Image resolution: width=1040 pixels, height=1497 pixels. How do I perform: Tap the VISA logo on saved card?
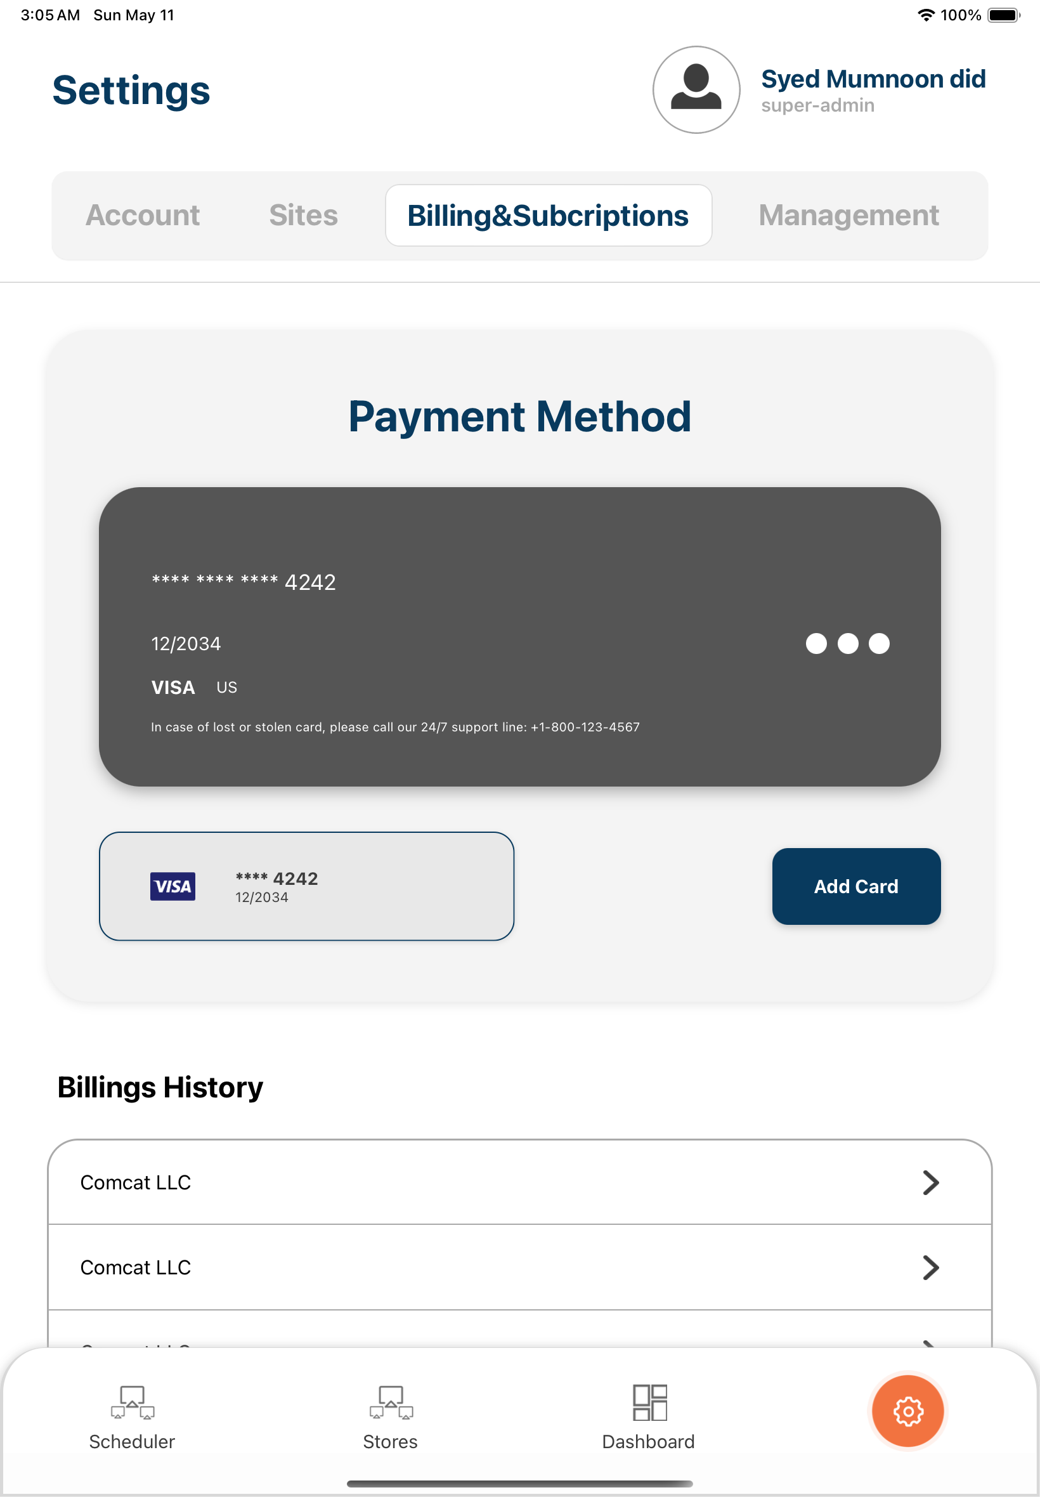[x=172, y=886]
